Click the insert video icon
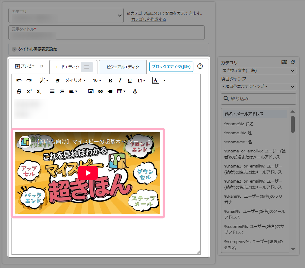 110,91
